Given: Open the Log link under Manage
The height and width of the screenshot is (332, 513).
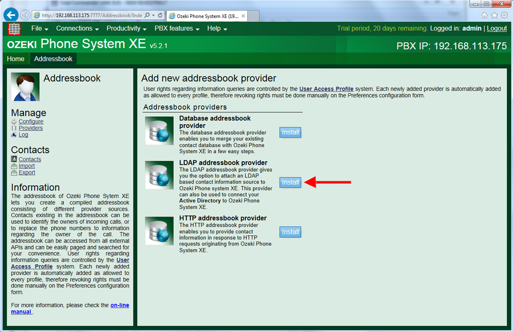Looking at the screenshot, I should point(23,134).
